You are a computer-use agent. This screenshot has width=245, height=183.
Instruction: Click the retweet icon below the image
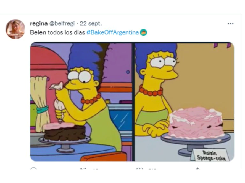83,168
